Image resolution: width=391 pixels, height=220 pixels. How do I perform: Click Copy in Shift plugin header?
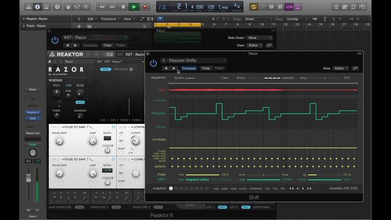pyautogui.click(x=206, y=68)
